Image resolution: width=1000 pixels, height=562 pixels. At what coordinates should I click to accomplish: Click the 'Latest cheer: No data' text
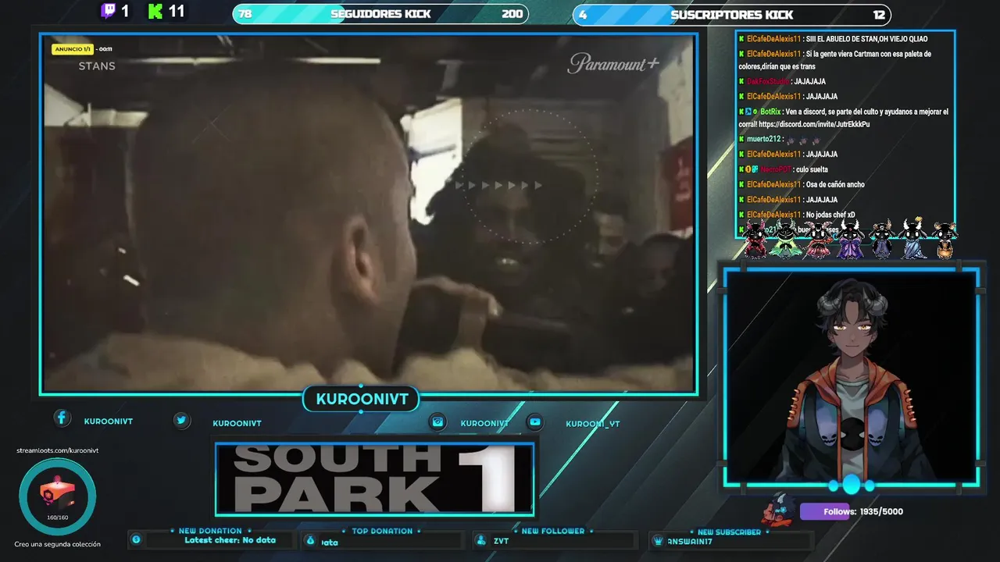point(230,540)
